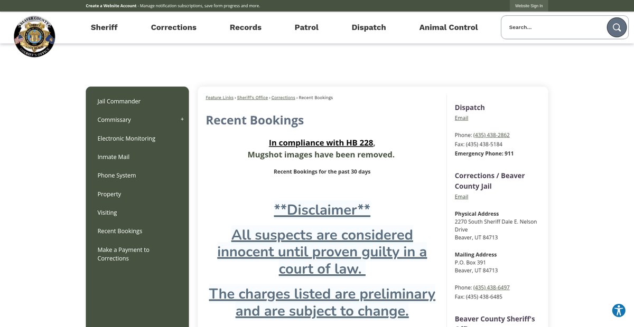Open the accessibility options icon

pos(619,311)
